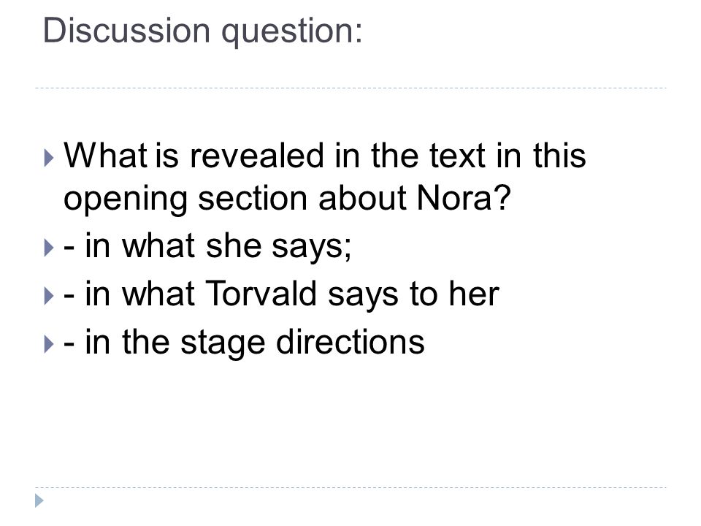Click the footer triangle marker at slide bottom
701x526 pixels.
[39, 500]
